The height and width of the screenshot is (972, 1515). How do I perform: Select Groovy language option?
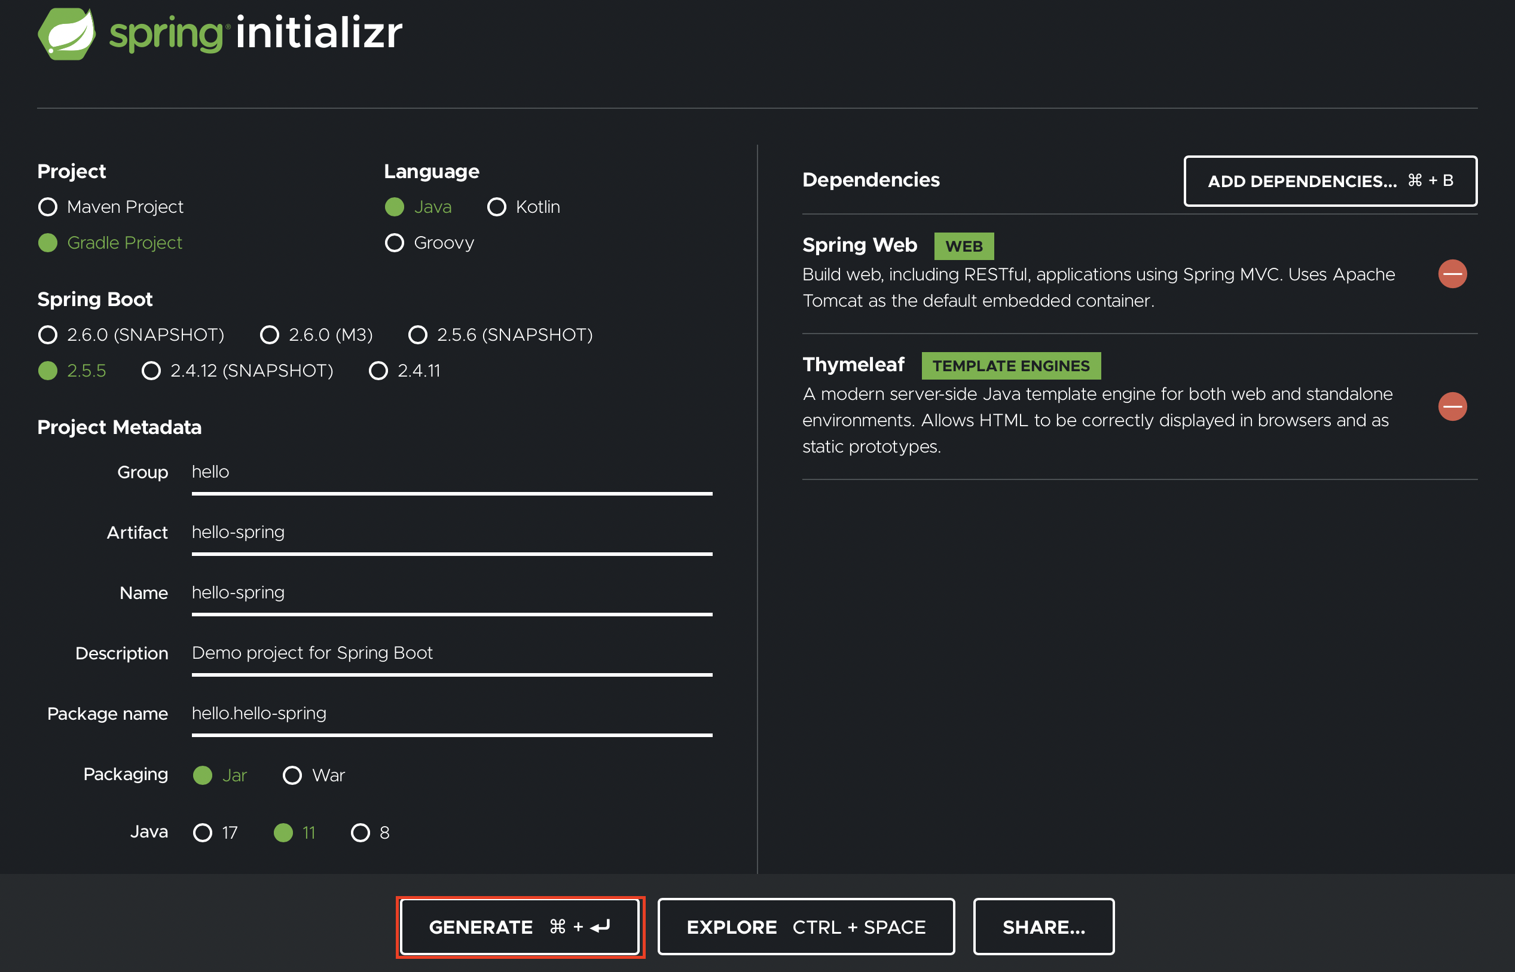pos(395,243)
